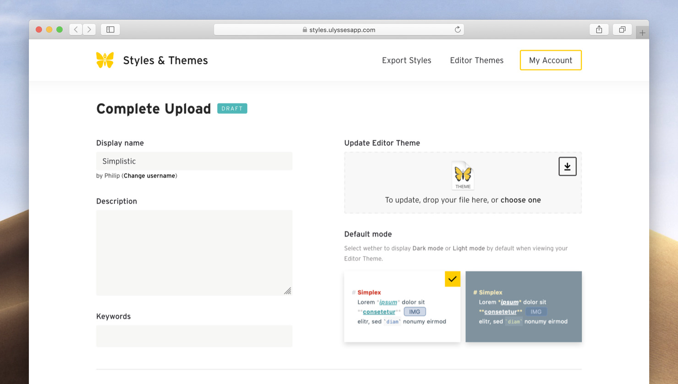
Task: Click the Description resize handle
Action: 288,291
